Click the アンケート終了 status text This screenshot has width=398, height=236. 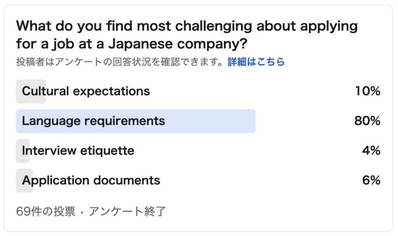pos(127,211)
